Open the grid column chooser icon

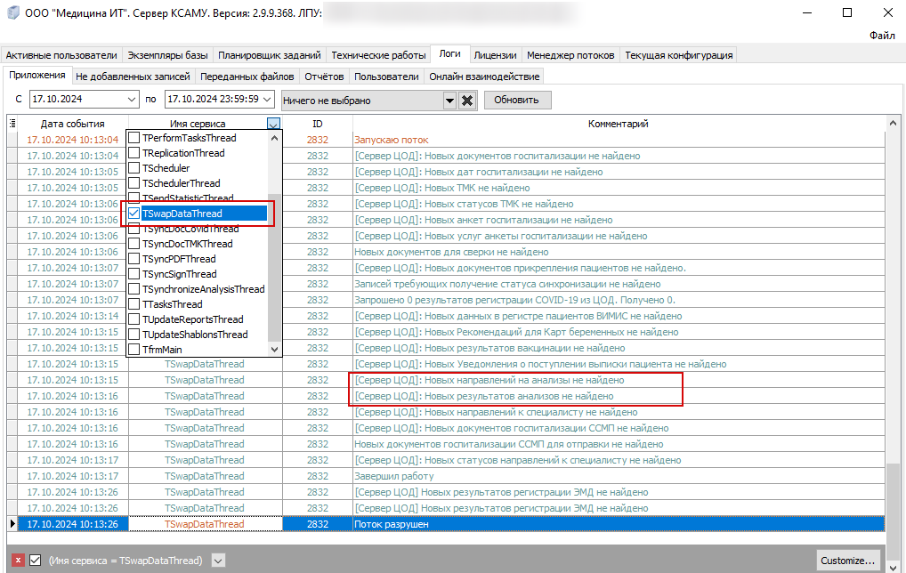point(12,124)
